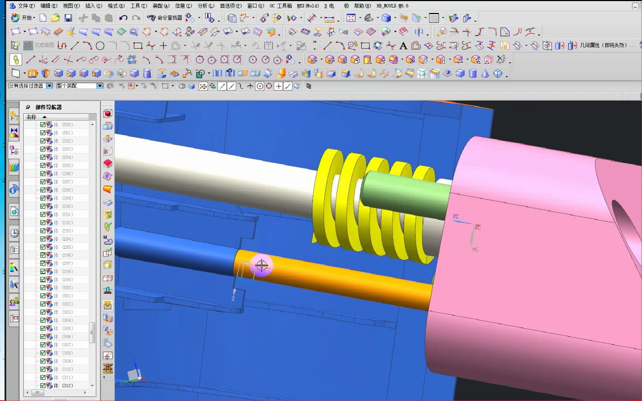
Task: Create a new file with the blank page icon
Action: [x=43, y=18]
